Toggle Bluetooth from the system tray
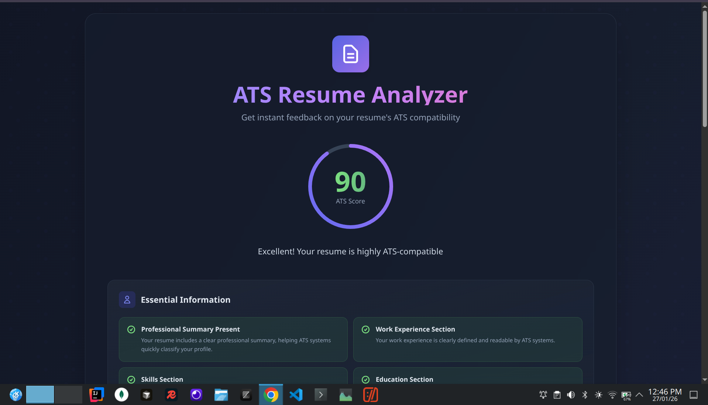 point(585,394)
